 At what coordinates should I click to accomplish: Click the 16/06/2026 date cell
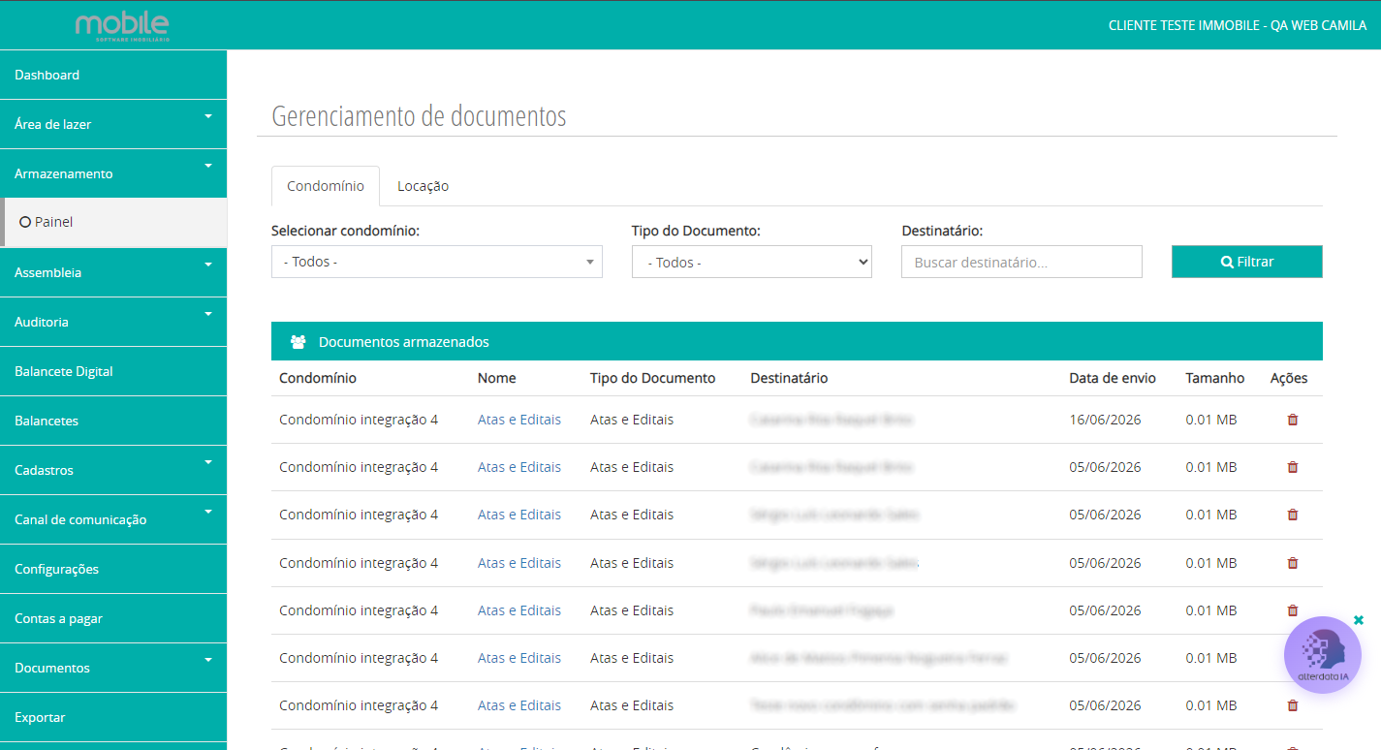[1105, 420]
